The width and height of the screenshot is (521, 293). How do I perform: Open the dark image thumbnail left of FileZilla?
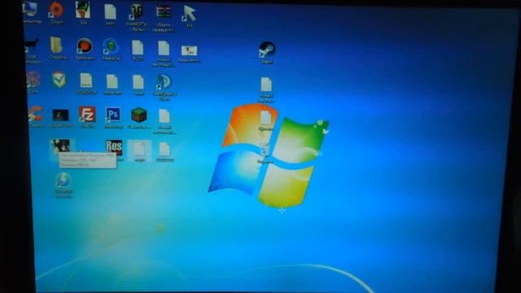point(61,116)
